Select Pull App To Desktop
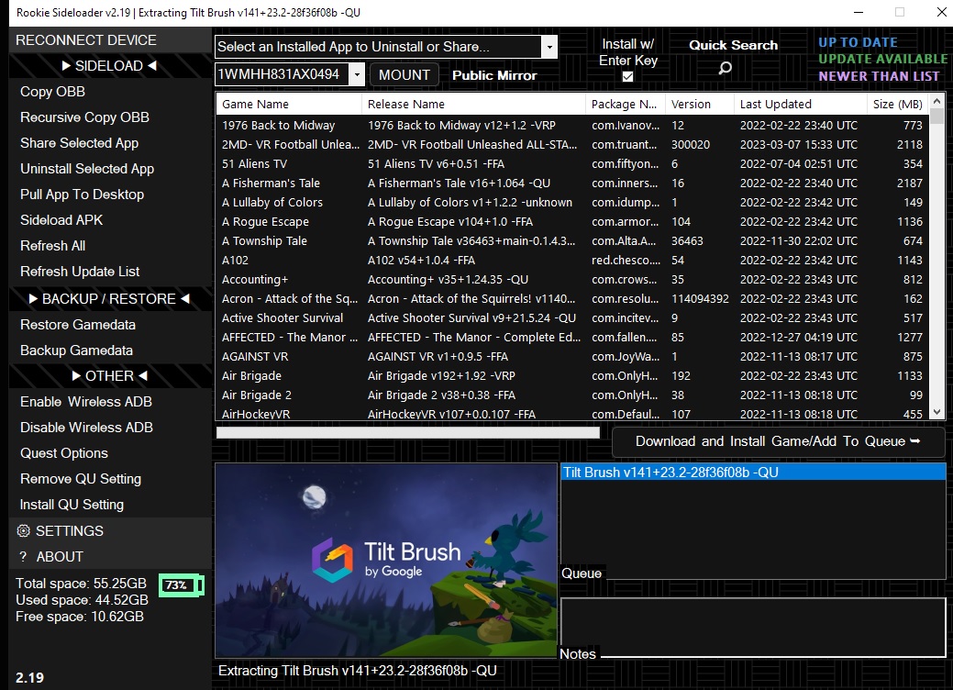 click(82, 195)
